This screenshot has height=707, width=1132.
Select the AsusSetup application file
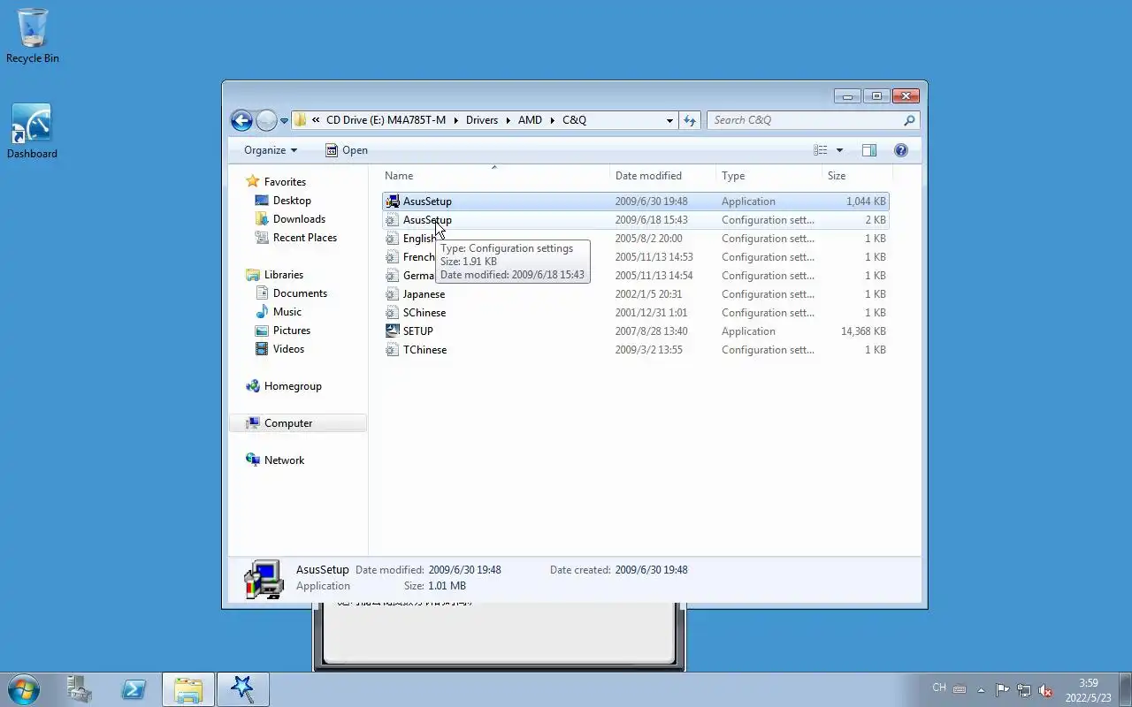tap(635, 201)
